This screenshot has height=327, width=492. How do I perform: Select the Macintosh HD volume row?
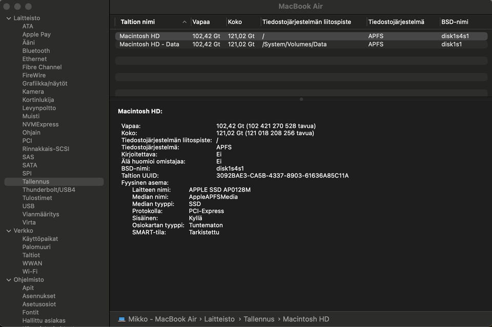tap(301, 36)
